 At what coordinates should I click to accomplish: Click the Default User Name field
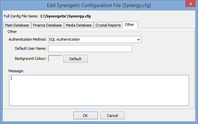(x=90, y=48)
